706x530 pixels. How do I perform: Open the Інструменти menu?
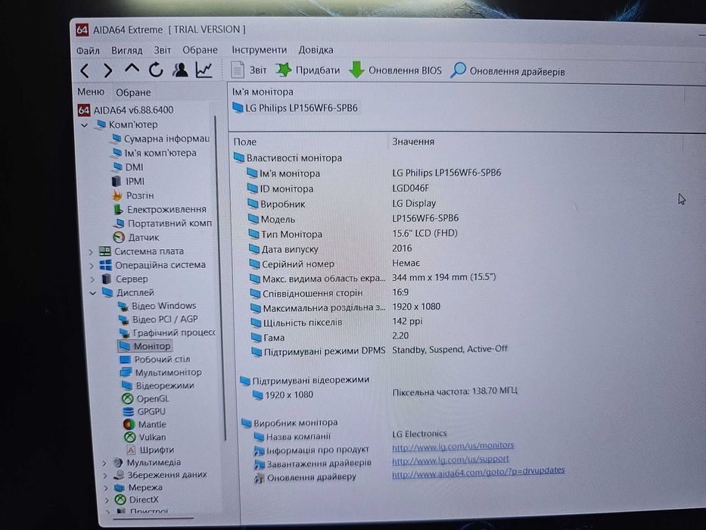point(259,49)
